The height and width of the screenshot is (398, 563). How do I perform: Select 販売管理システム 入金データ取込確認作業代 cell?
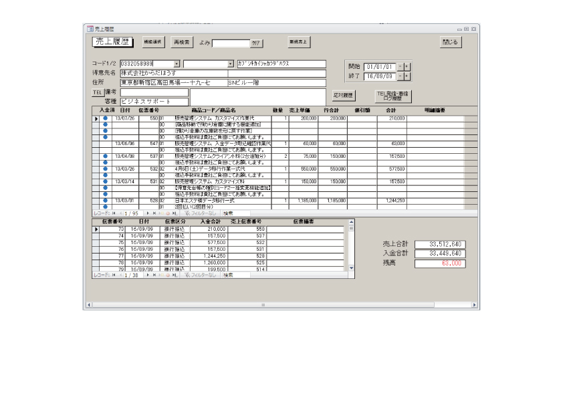click(223, 144)
